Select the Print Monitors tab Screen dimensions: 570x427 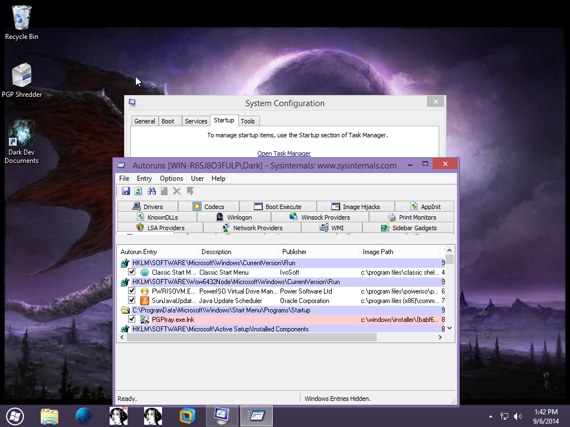pos(411,217)
